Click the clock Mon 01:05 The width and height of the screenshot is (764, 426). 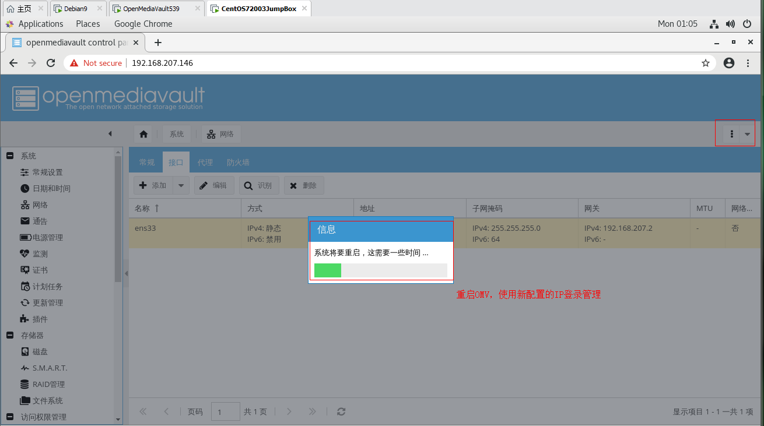(678, 24)
